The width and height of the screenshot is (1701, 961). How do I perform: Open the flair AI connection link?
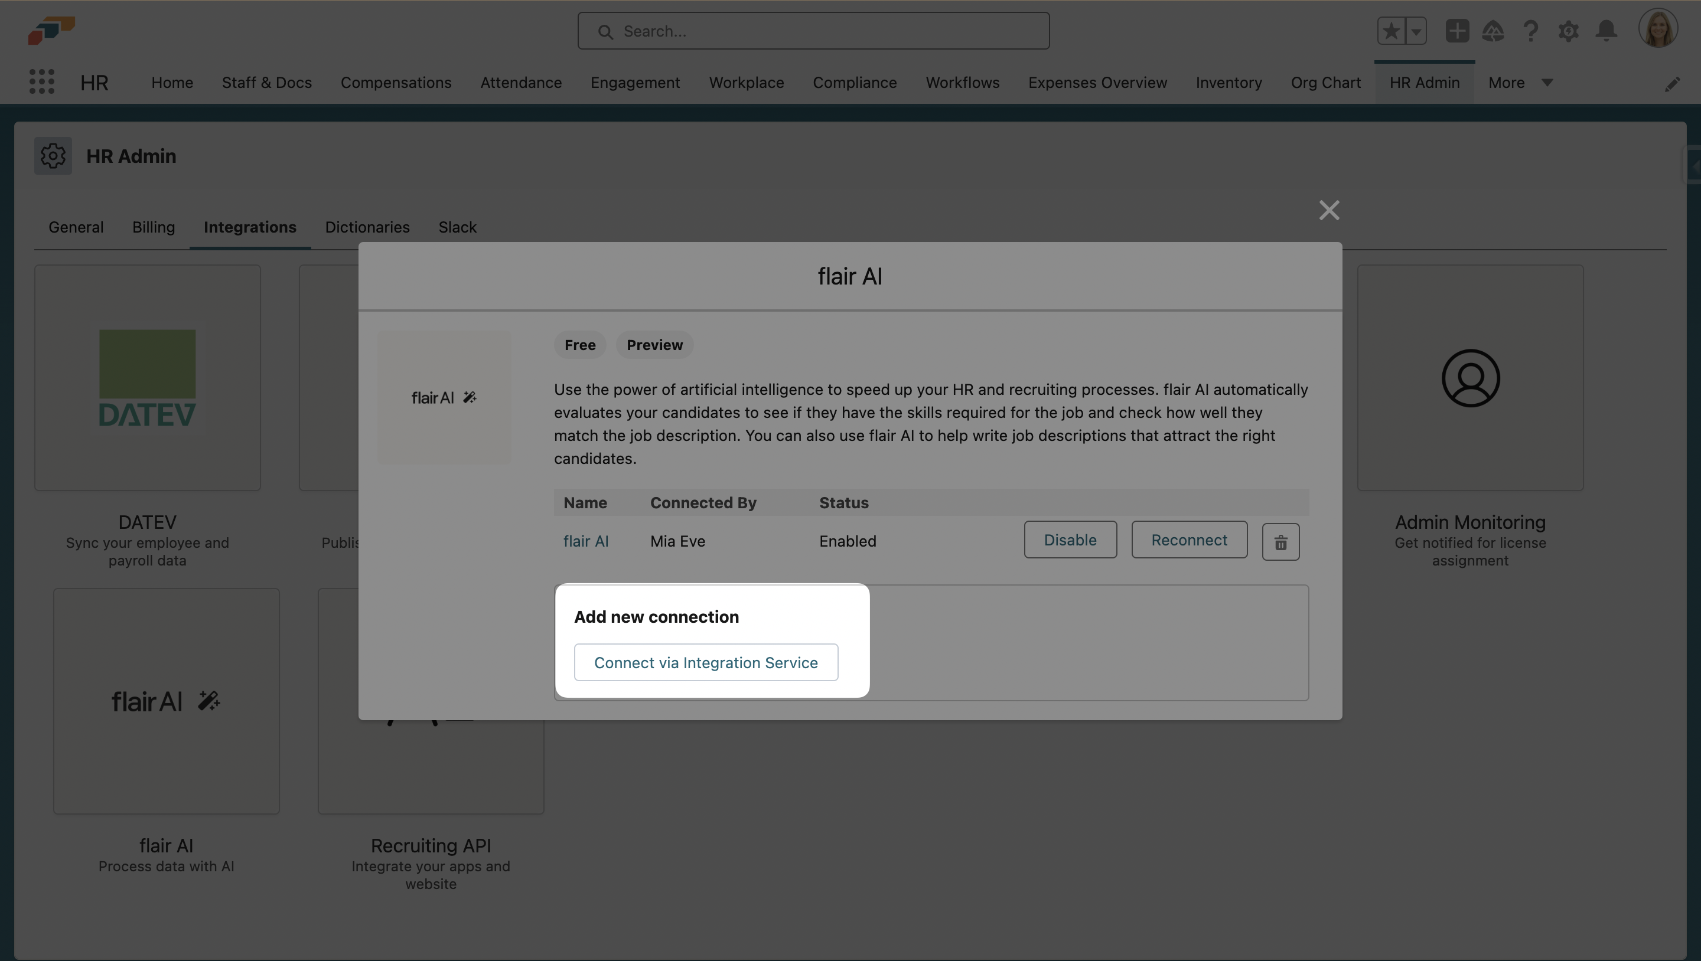(x=585, y=541)
